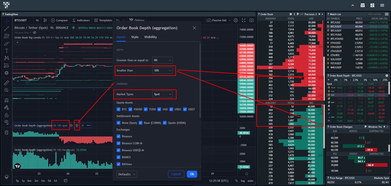
Task: Click the trash icon to remove drawings
Action: pyautogui.click(x=7, y=132)
